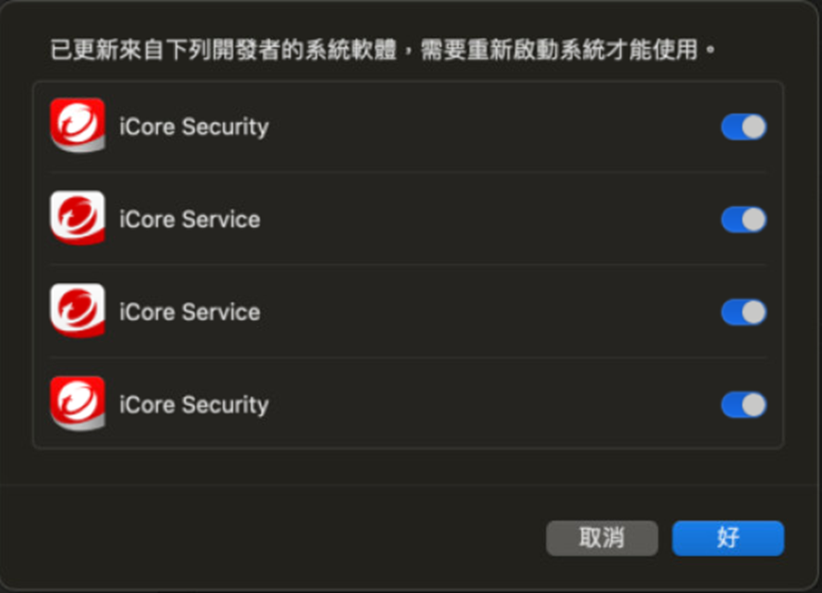Click the 取消 cancel button
This screenshot has width=822, height=593.
pos(602,538)
